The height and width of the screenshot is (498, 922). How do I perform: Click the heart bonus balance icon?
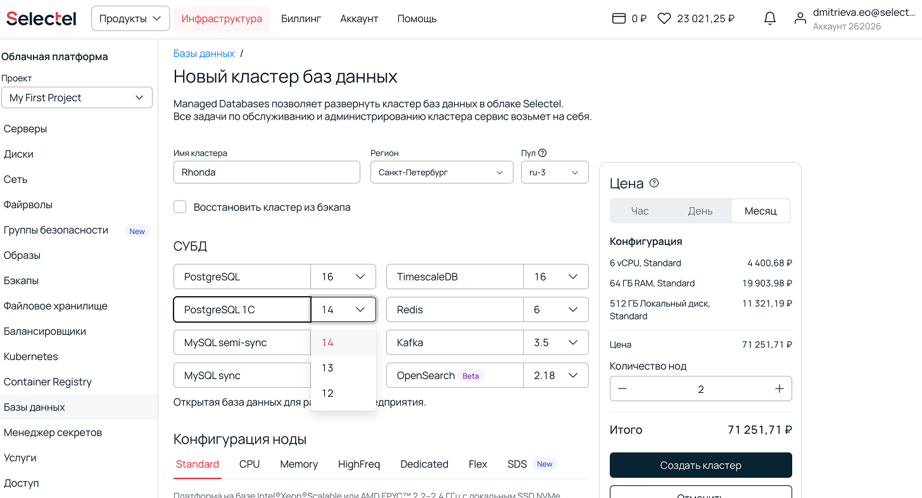664,19
